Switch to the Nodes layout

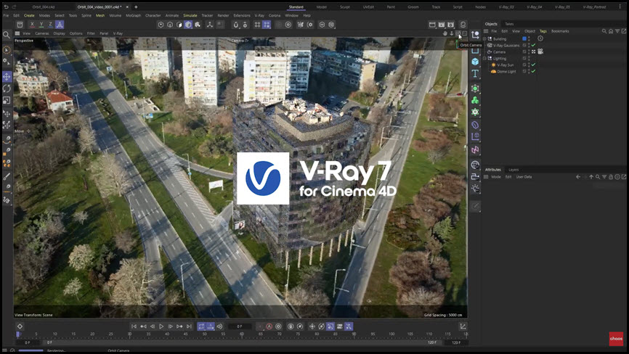click(480, 7)
